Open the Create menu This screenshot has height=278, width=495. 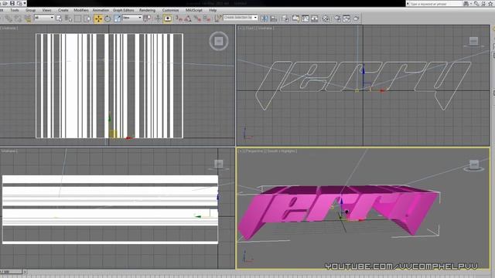(x=63, y=10)
